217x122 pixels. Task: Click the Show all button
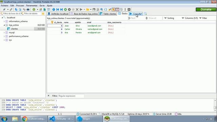pos(151,18)
